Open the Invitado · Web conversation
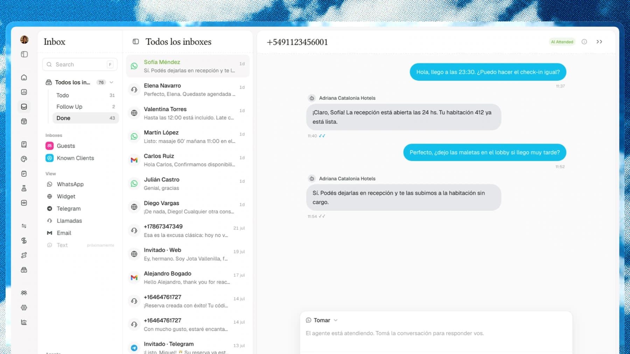Viewport: 630px width, 354px height. point(188,254)
